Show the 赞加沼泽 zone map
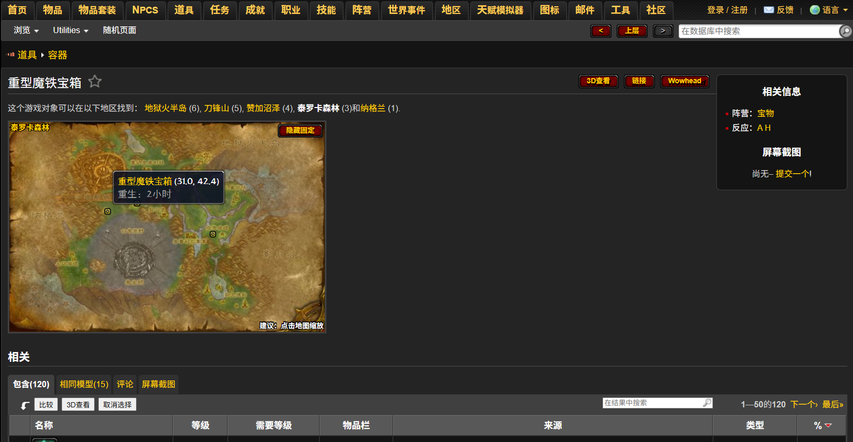Image resolution: width=853 pixels, height=442 pixels. coord(263,108)
